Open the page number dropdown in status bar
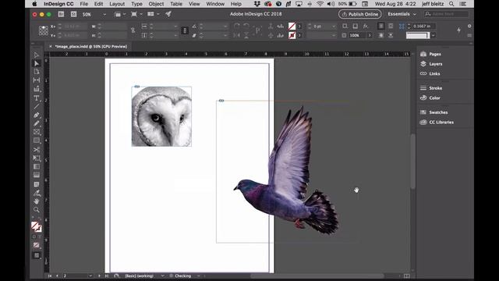The image size is (499, 281). tap(90, 276)
